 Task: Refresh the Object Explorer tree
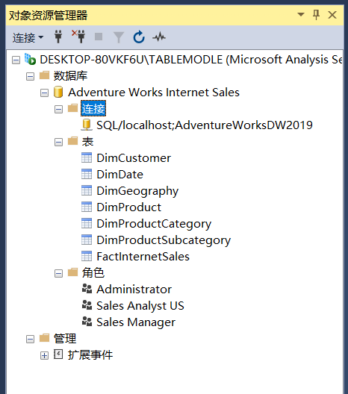pyautogui.click(x=139, y=37)
